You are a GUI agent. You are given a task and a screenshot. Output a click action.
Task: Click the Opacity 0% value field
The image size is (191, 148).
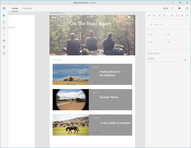coord(185,60)
